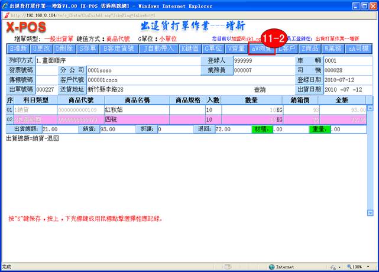Select the K鍵值 toolbar button
The image size is (379, 272).
click(190, 48)
